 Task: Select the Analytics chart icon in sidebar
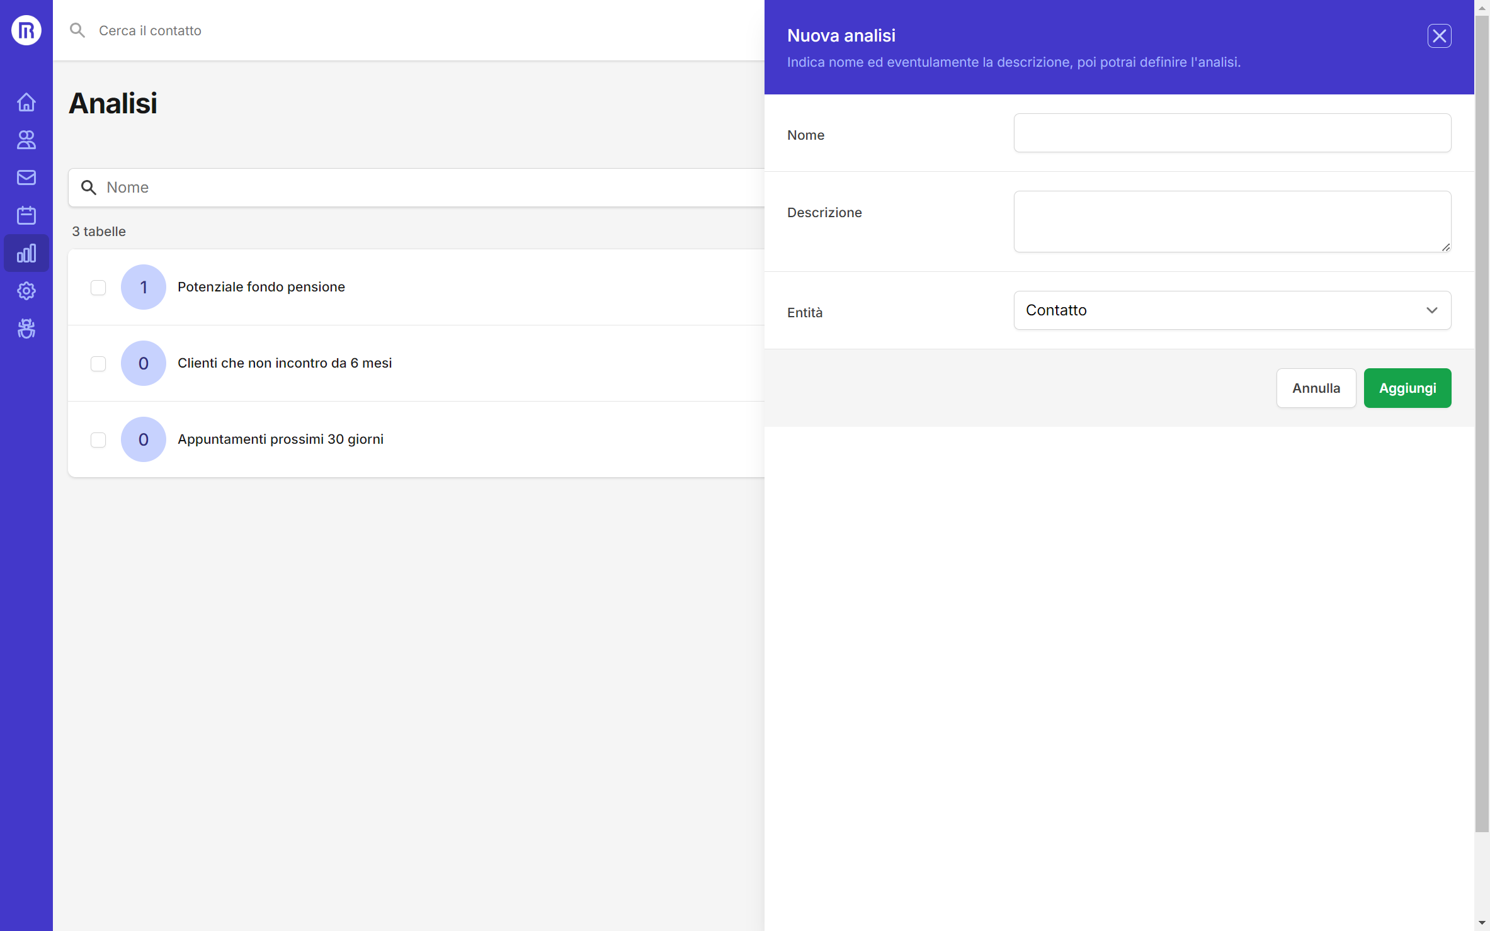click(x=26, y=253)
